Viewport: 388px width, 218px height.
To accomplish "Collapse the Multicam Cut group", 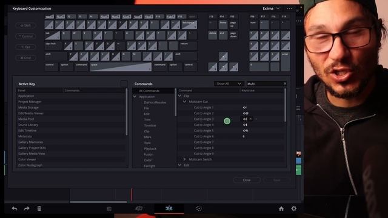I will [184, 102].
